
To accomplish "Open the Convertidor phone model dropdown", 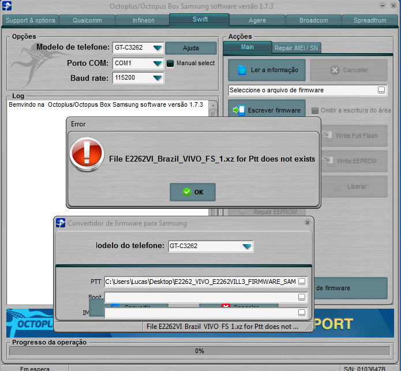I will 247,246.
